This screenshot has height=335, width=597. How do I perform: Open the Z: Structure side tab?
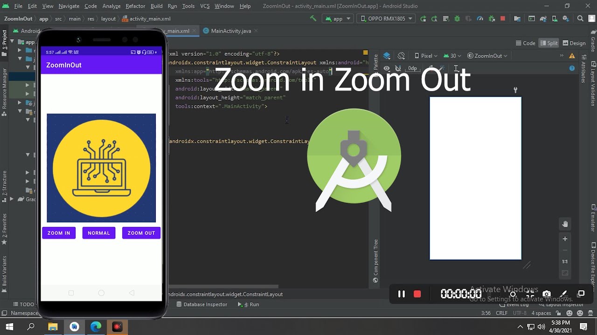pos(4,186)
